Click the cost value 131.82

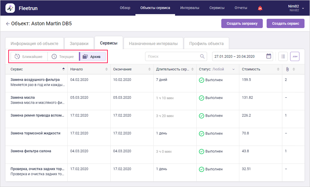coord(247,98)
